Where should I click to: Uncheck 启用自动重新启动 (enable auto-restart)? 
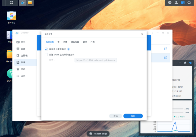pos(46,49)
